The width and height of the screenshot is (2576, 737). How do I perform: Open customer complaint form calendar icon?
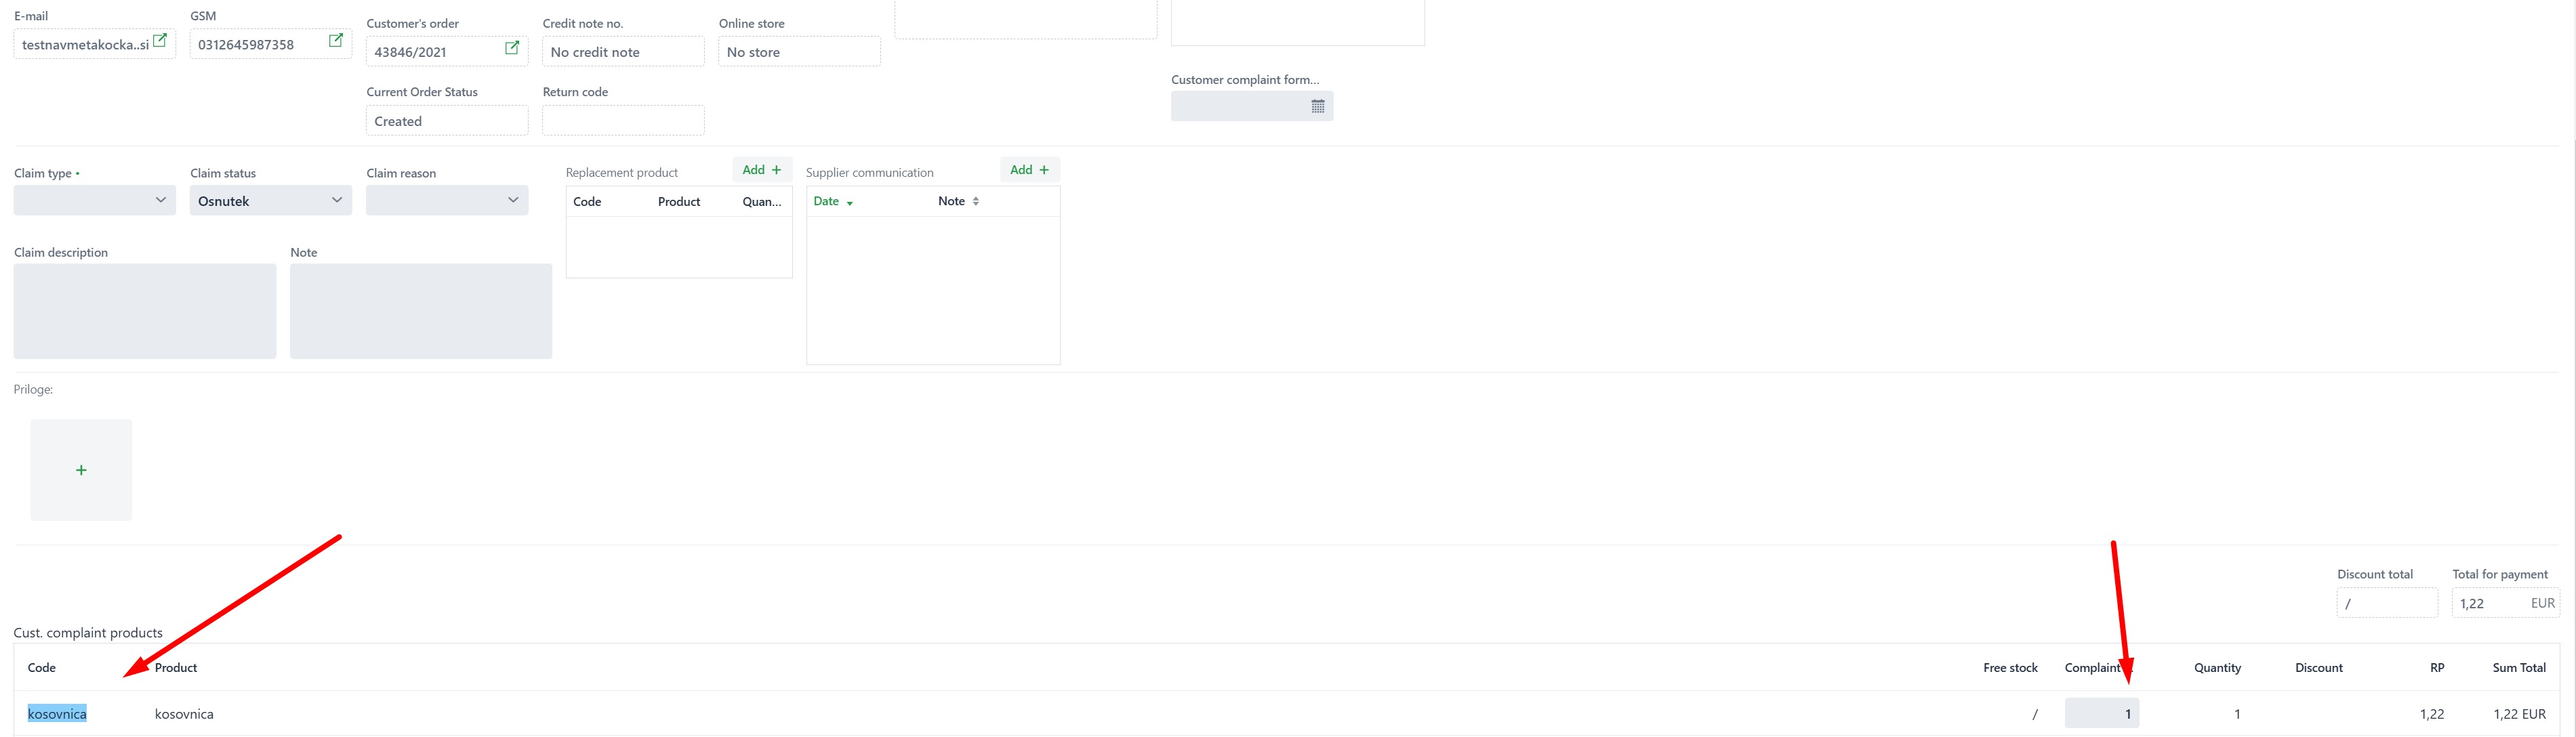click(1317, 107)
